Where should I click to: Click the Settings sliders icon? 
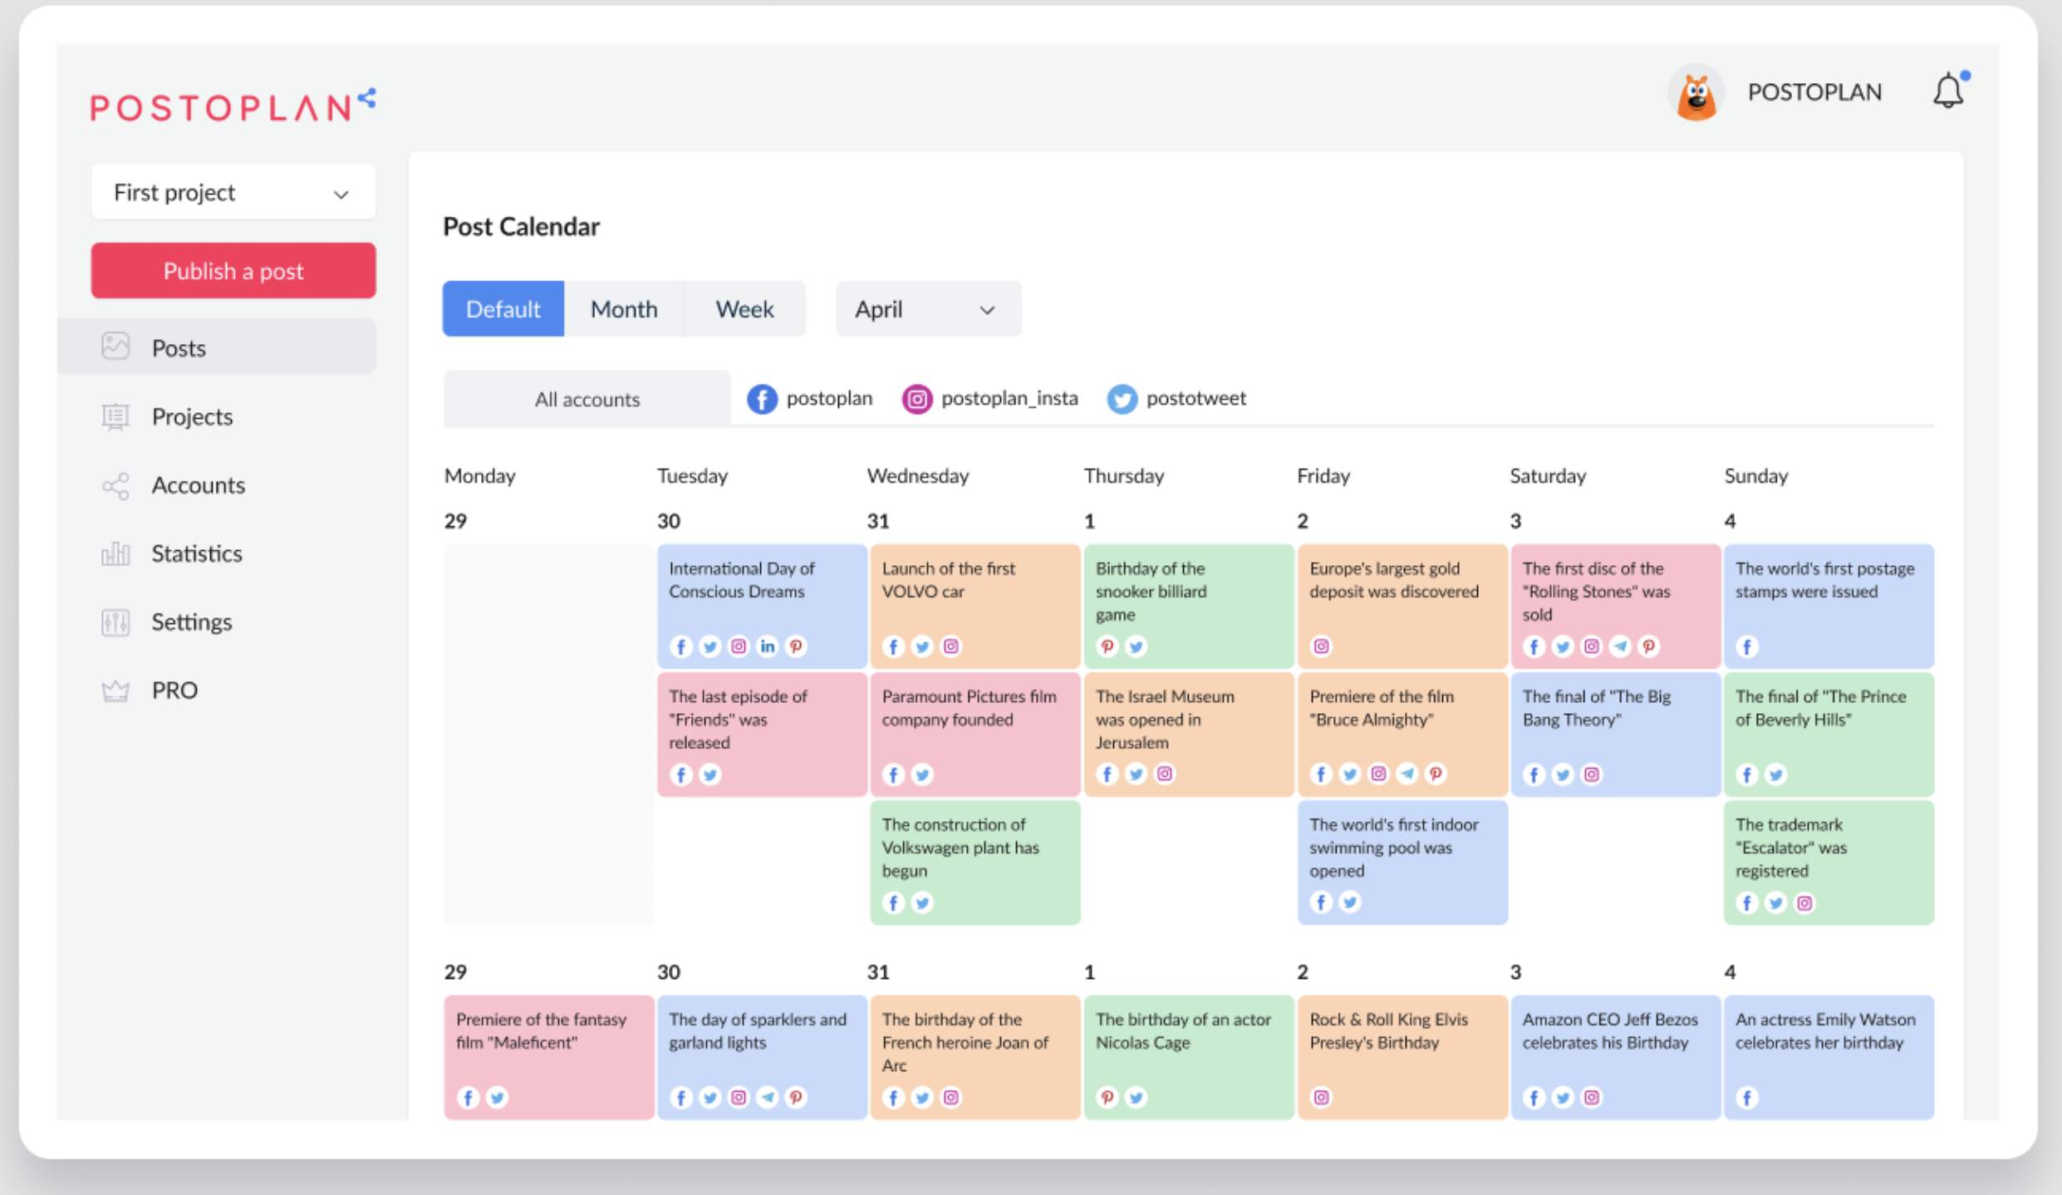tap(115, 622)
